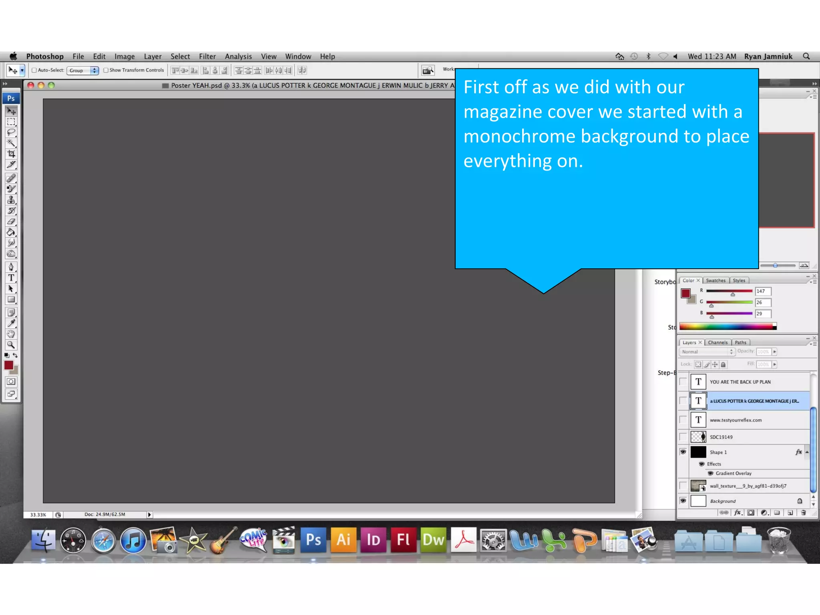Enable Show Transform Controls checkbox
Viewport: 820px width, 615px height.
[106, 70]
